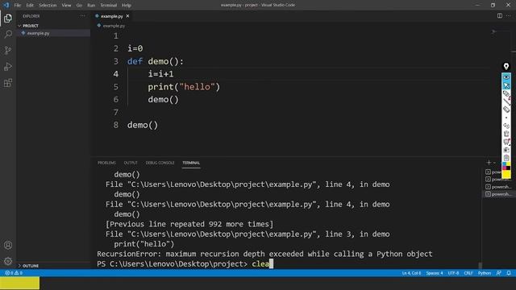Show errors and warnings count in status bar
The height and width of the screenshot is (290, 516).
[x=14, y=273]
